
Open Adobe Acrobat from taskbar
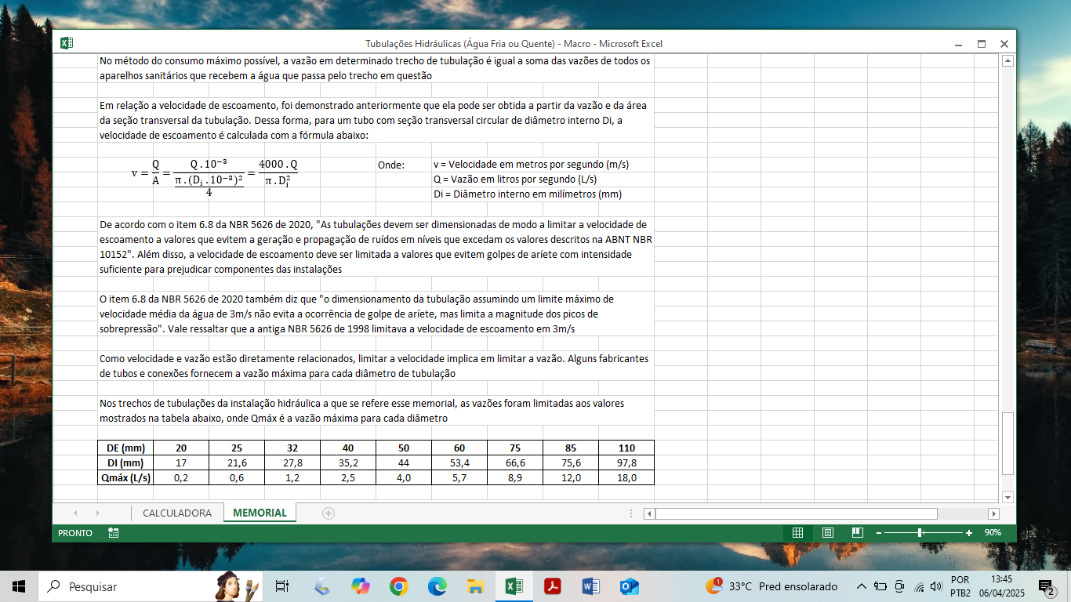tap(552, 586)
